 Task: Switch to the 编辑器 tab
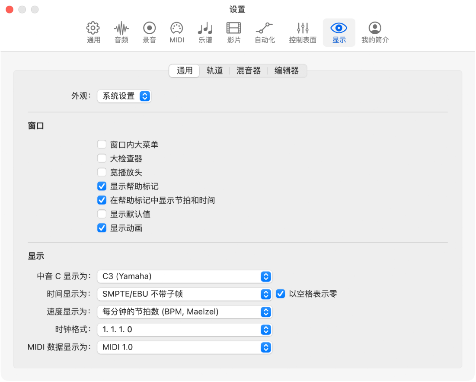click(286, 71)
